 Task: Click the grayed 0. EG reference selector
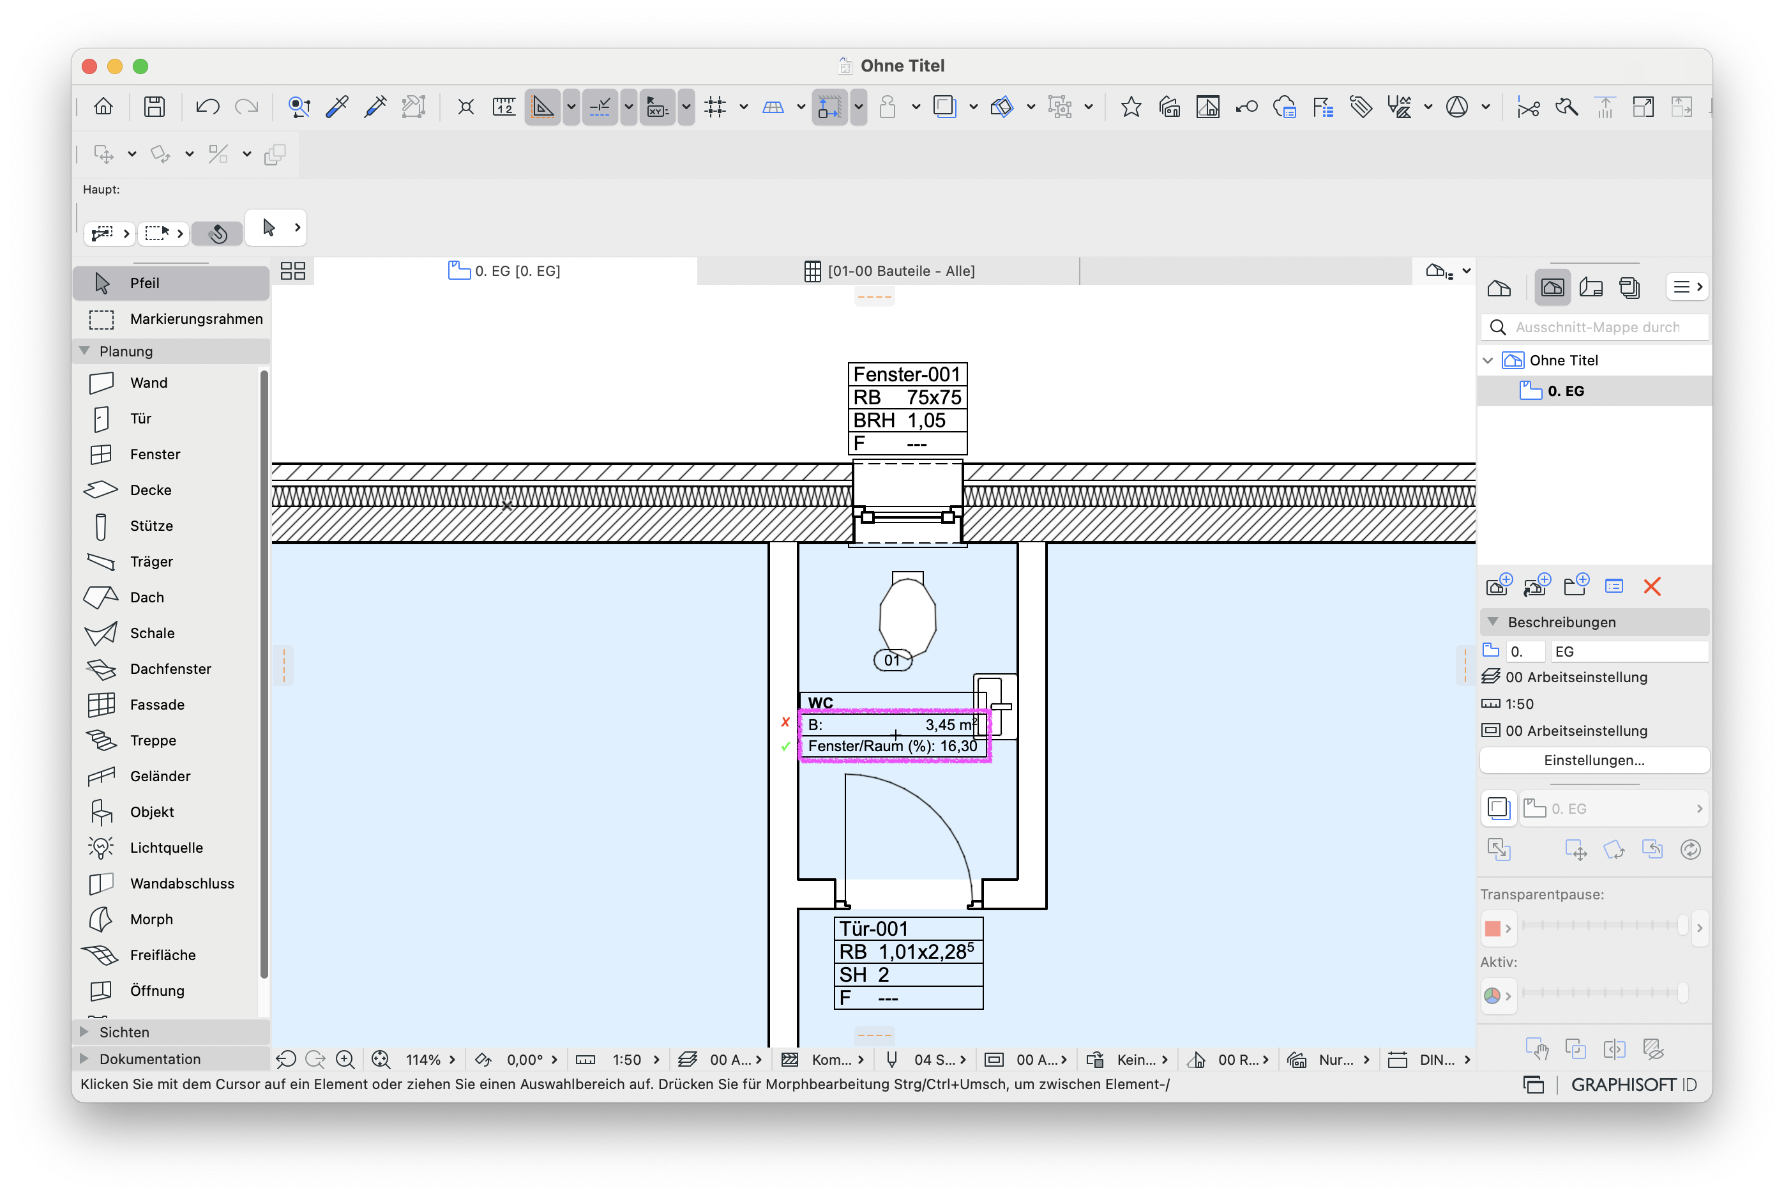[1615, 809]
